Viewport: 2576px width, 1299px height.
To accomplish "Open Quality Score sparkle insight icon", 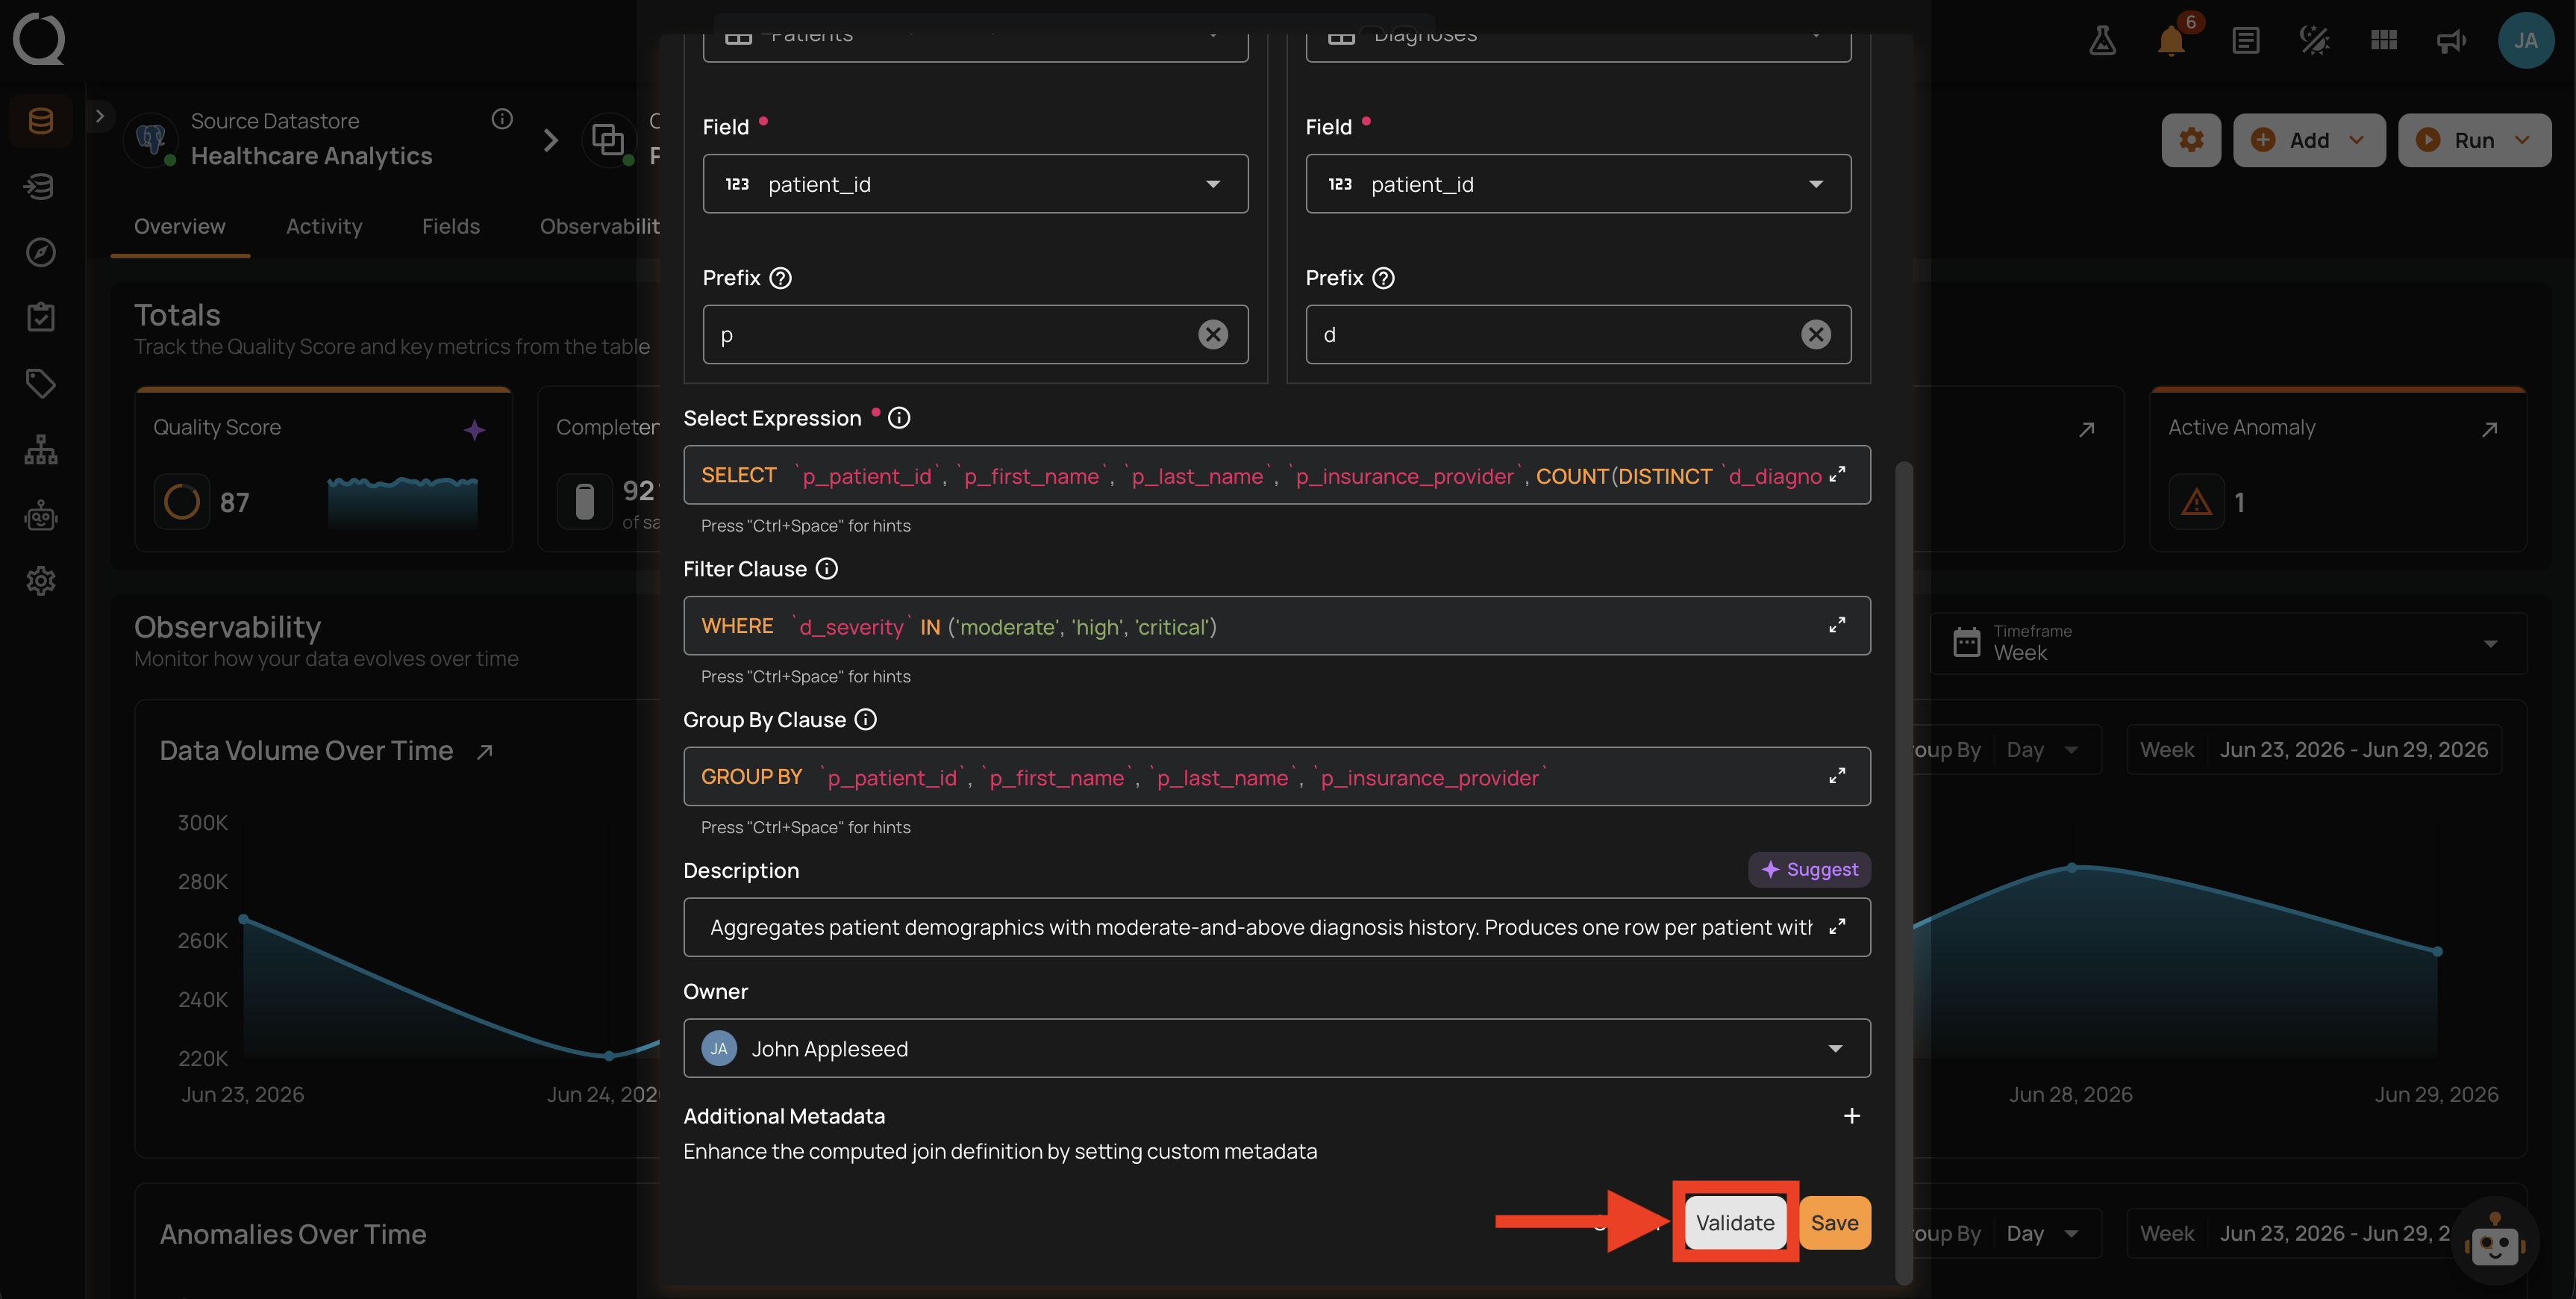I will (475, 430).
